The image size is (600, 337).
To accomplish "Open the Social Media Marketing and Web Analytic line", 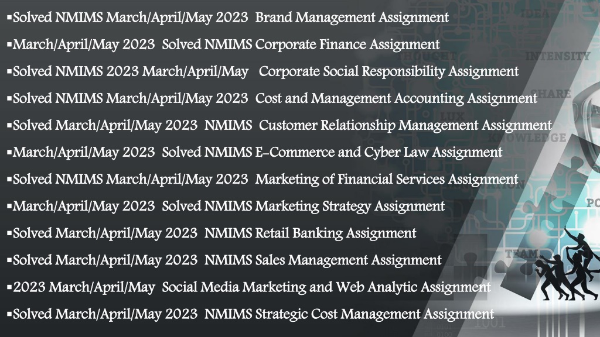I will [248, 287].
